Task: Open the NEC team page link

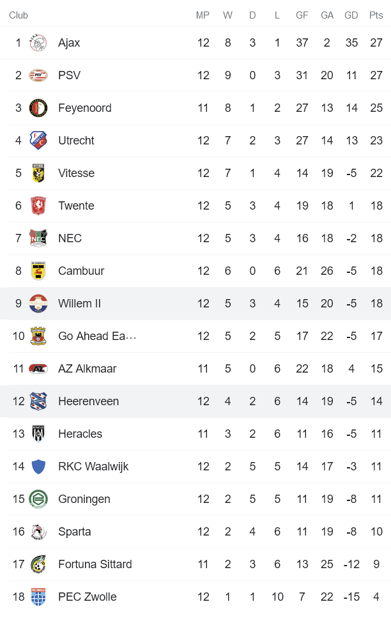Action: tap(70, 238)
